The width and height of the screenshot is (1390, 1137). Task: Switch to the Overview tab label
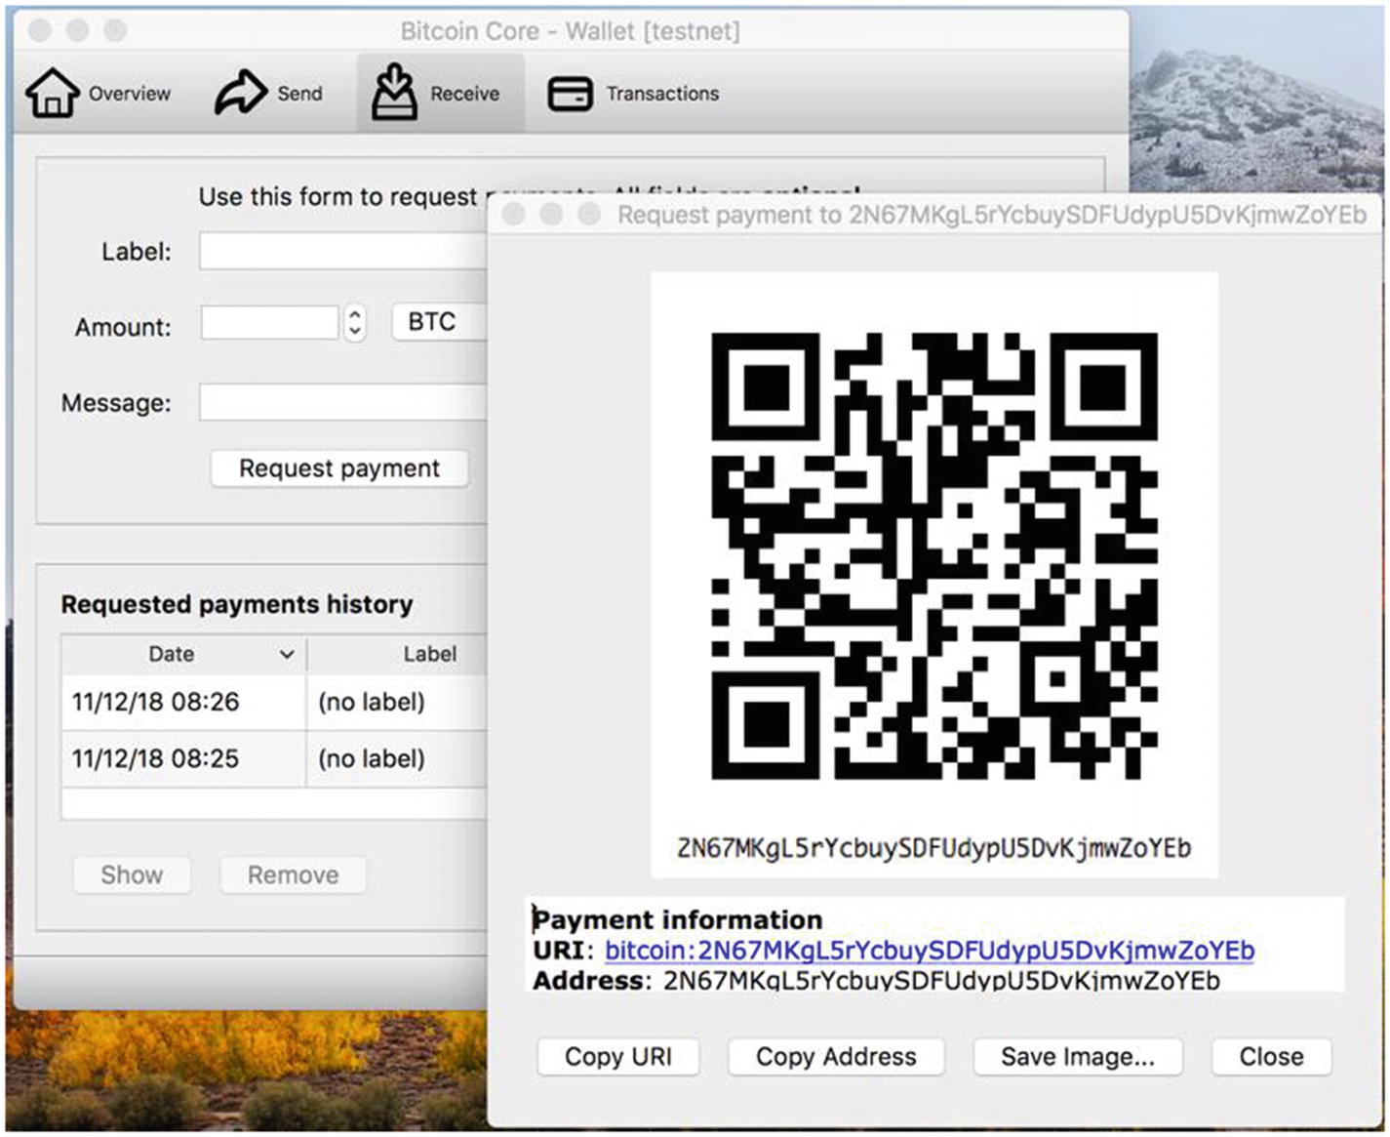click(x=130, y=94)
